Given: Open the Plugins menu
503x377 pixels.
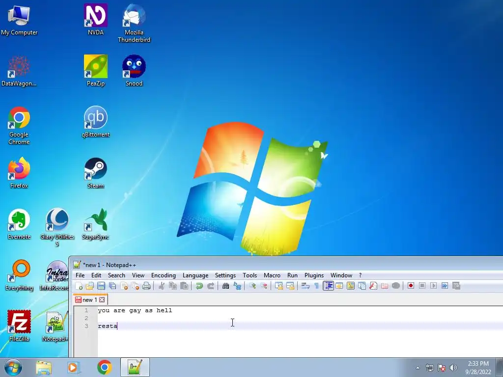Looking at the screenshot, I should [314, 275].
